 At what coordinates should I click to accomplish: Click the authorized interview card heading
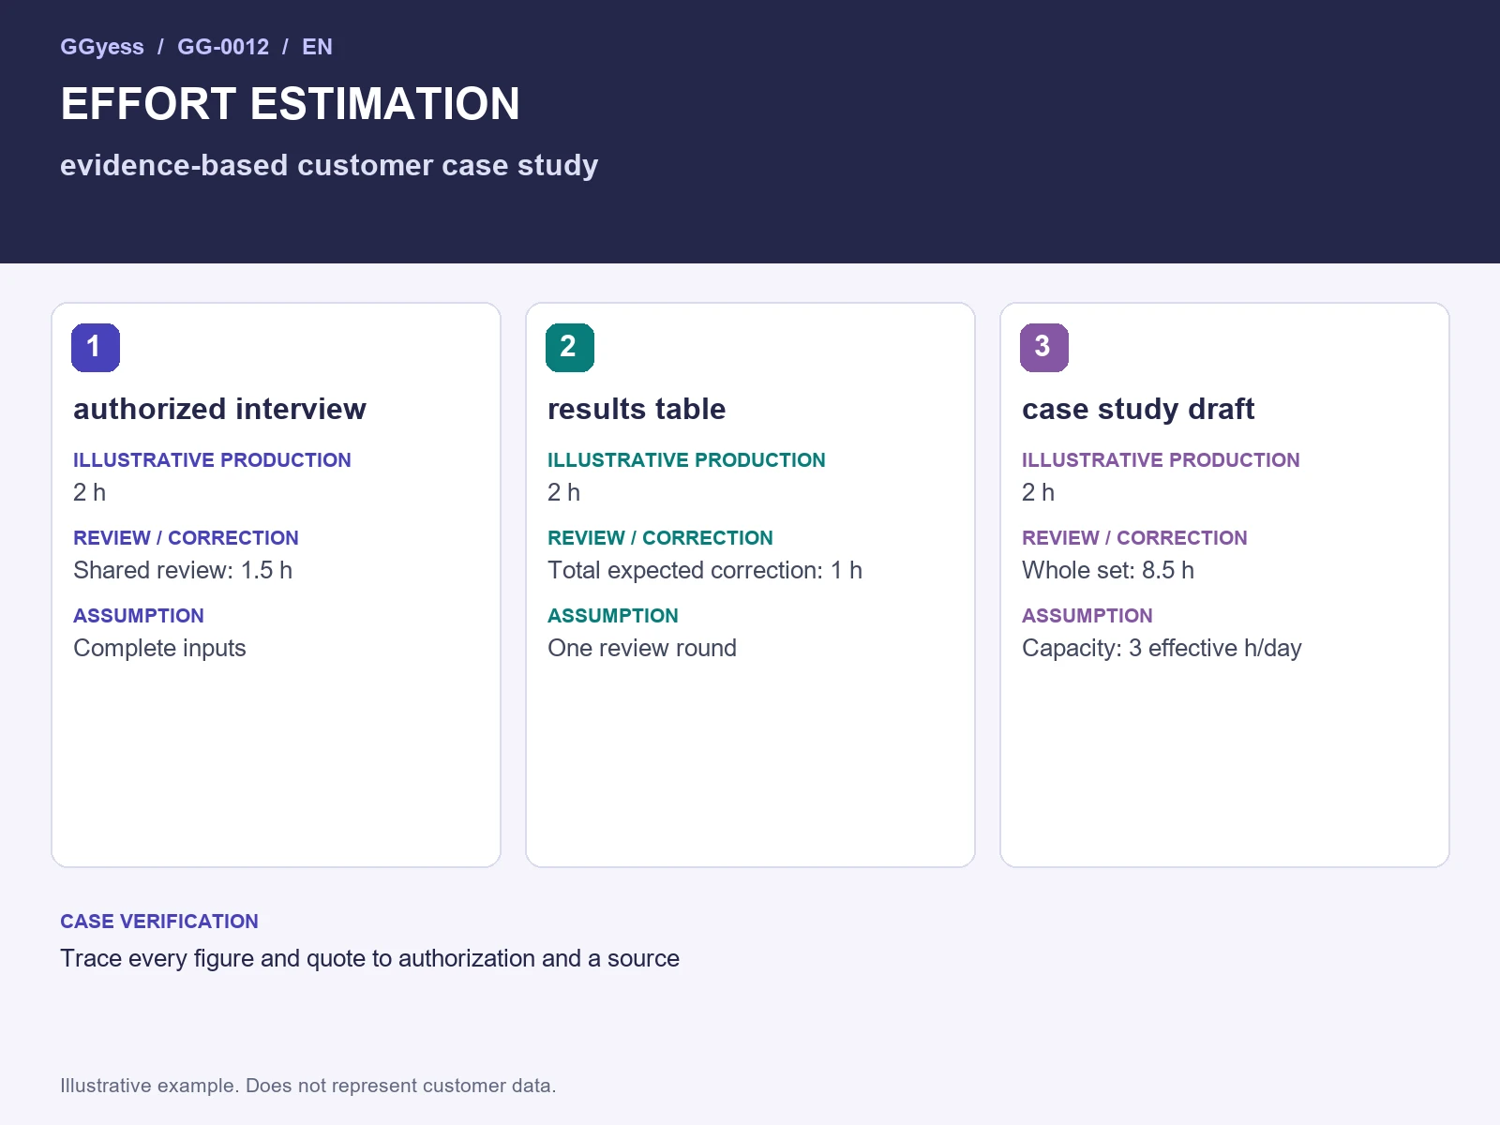point(219,409)
